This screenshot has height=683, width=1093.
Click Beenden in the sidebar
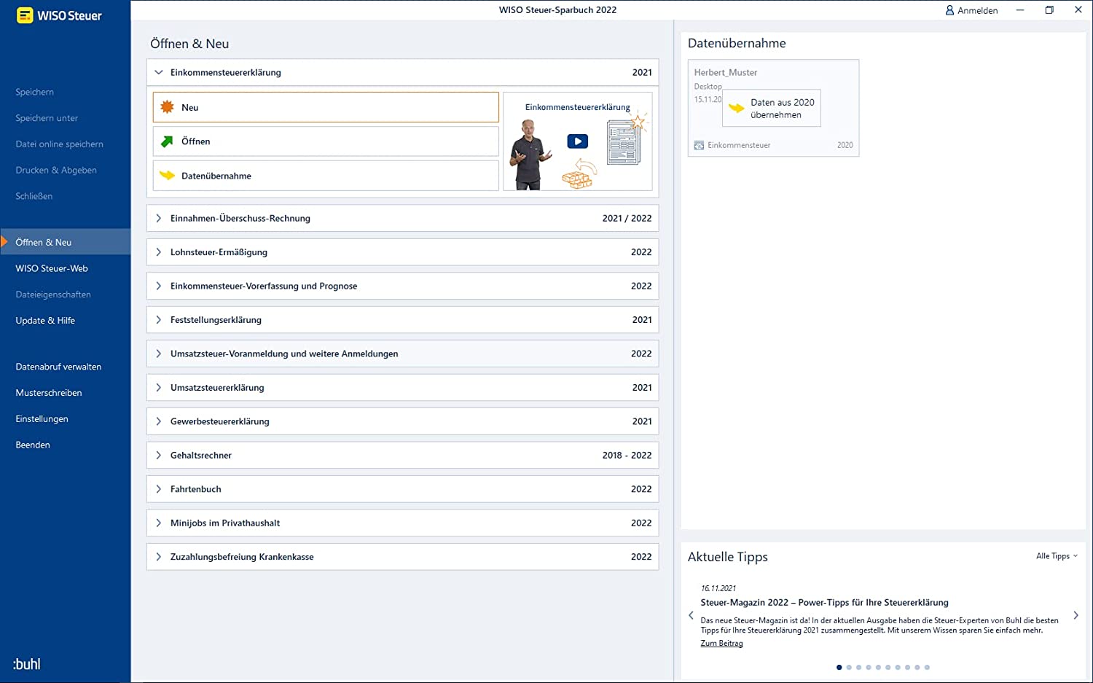tap(33, 445)
